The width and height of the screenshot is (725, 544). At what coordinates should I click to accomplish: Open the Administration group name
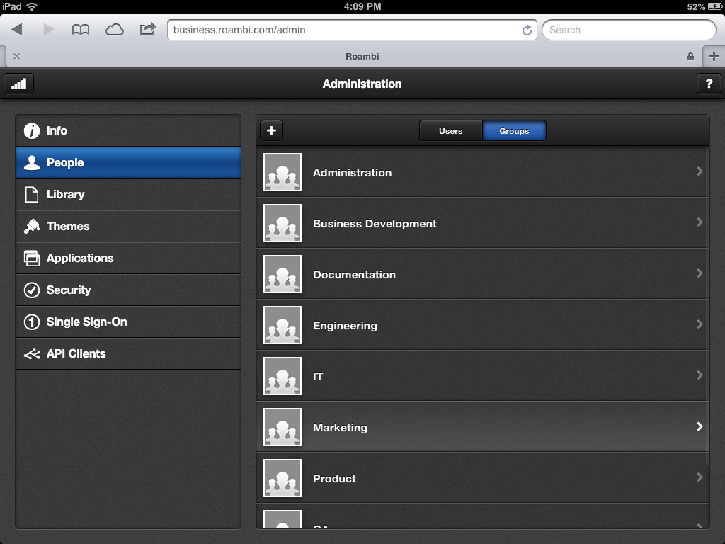pyautogui.click(x=353, y=173)
